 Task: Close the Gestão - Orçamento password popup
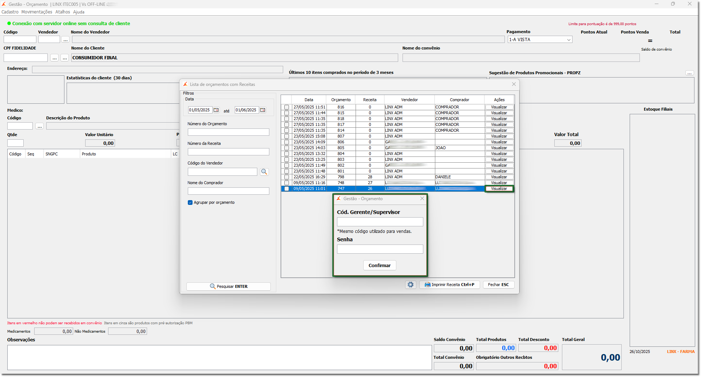click(x=422, y=198)
